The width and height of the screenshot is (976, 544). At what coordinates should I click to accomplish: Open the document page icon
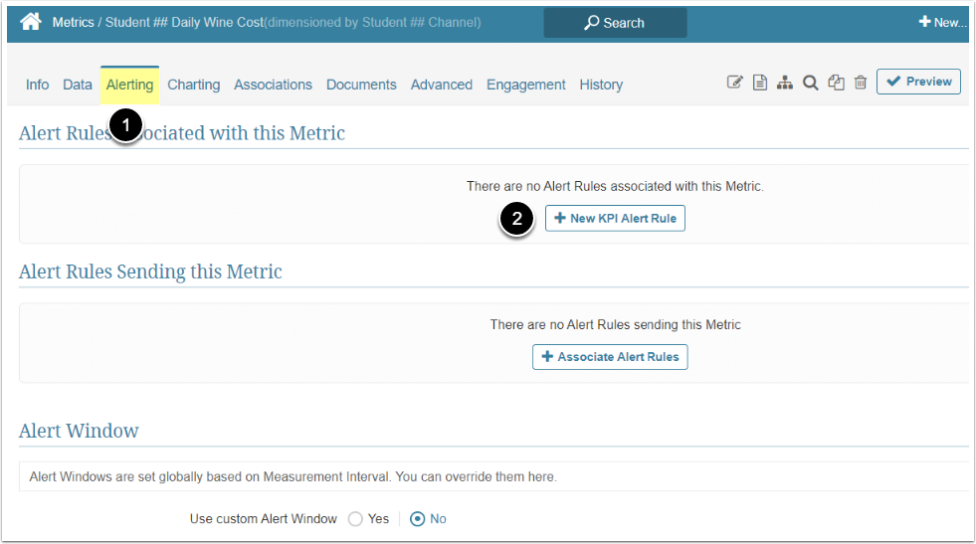pyautogui.click(x=760, y=83)
